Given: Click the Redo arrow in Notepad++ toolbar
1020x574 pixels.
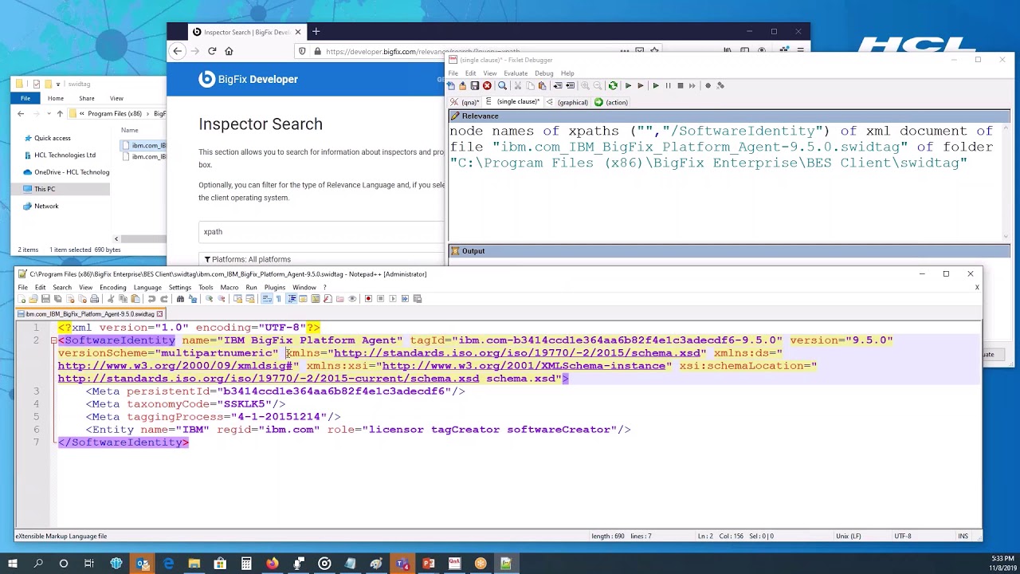Looking at the screenshot, I should [163, 299].
